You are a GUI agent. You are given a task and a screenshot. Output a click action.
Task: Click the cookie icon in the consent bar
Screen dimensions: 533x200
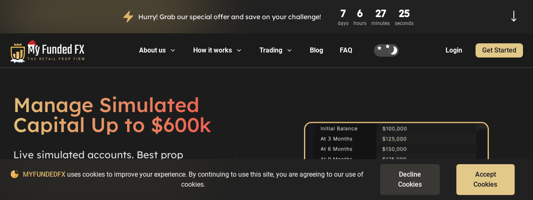click(15, 174)
